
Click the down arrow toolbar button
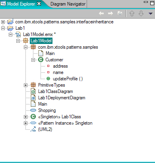[141, 13]
